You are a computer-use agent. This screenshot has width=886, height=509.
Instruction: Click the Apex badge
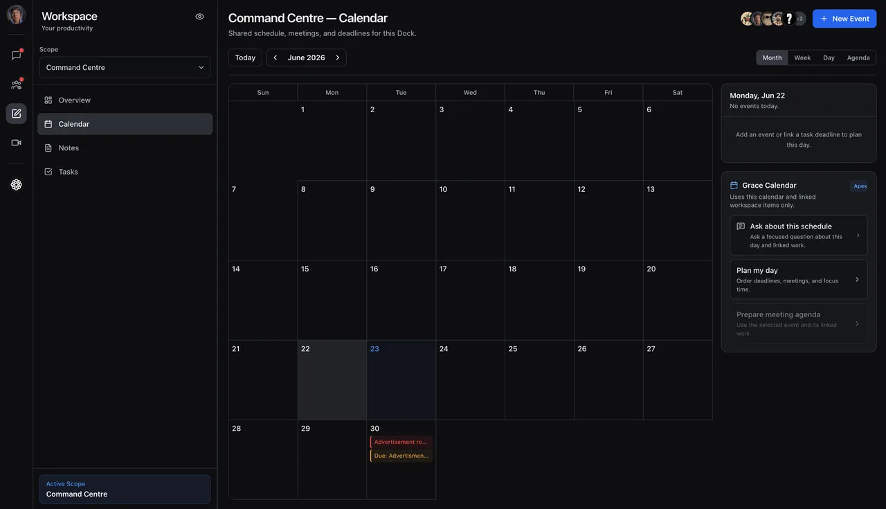860,186
